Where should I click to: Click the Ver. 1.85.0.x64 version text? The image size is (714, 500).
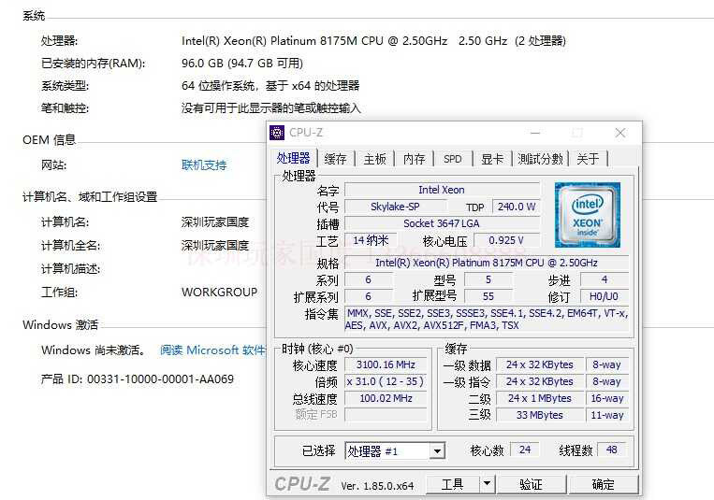click(x=377, y=486)
